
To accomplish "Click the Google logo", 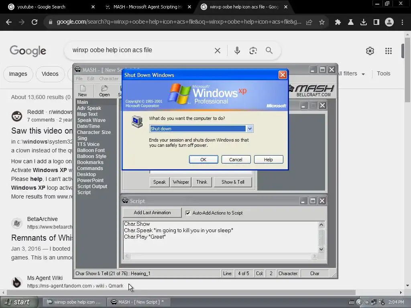I will pos(28,51).
